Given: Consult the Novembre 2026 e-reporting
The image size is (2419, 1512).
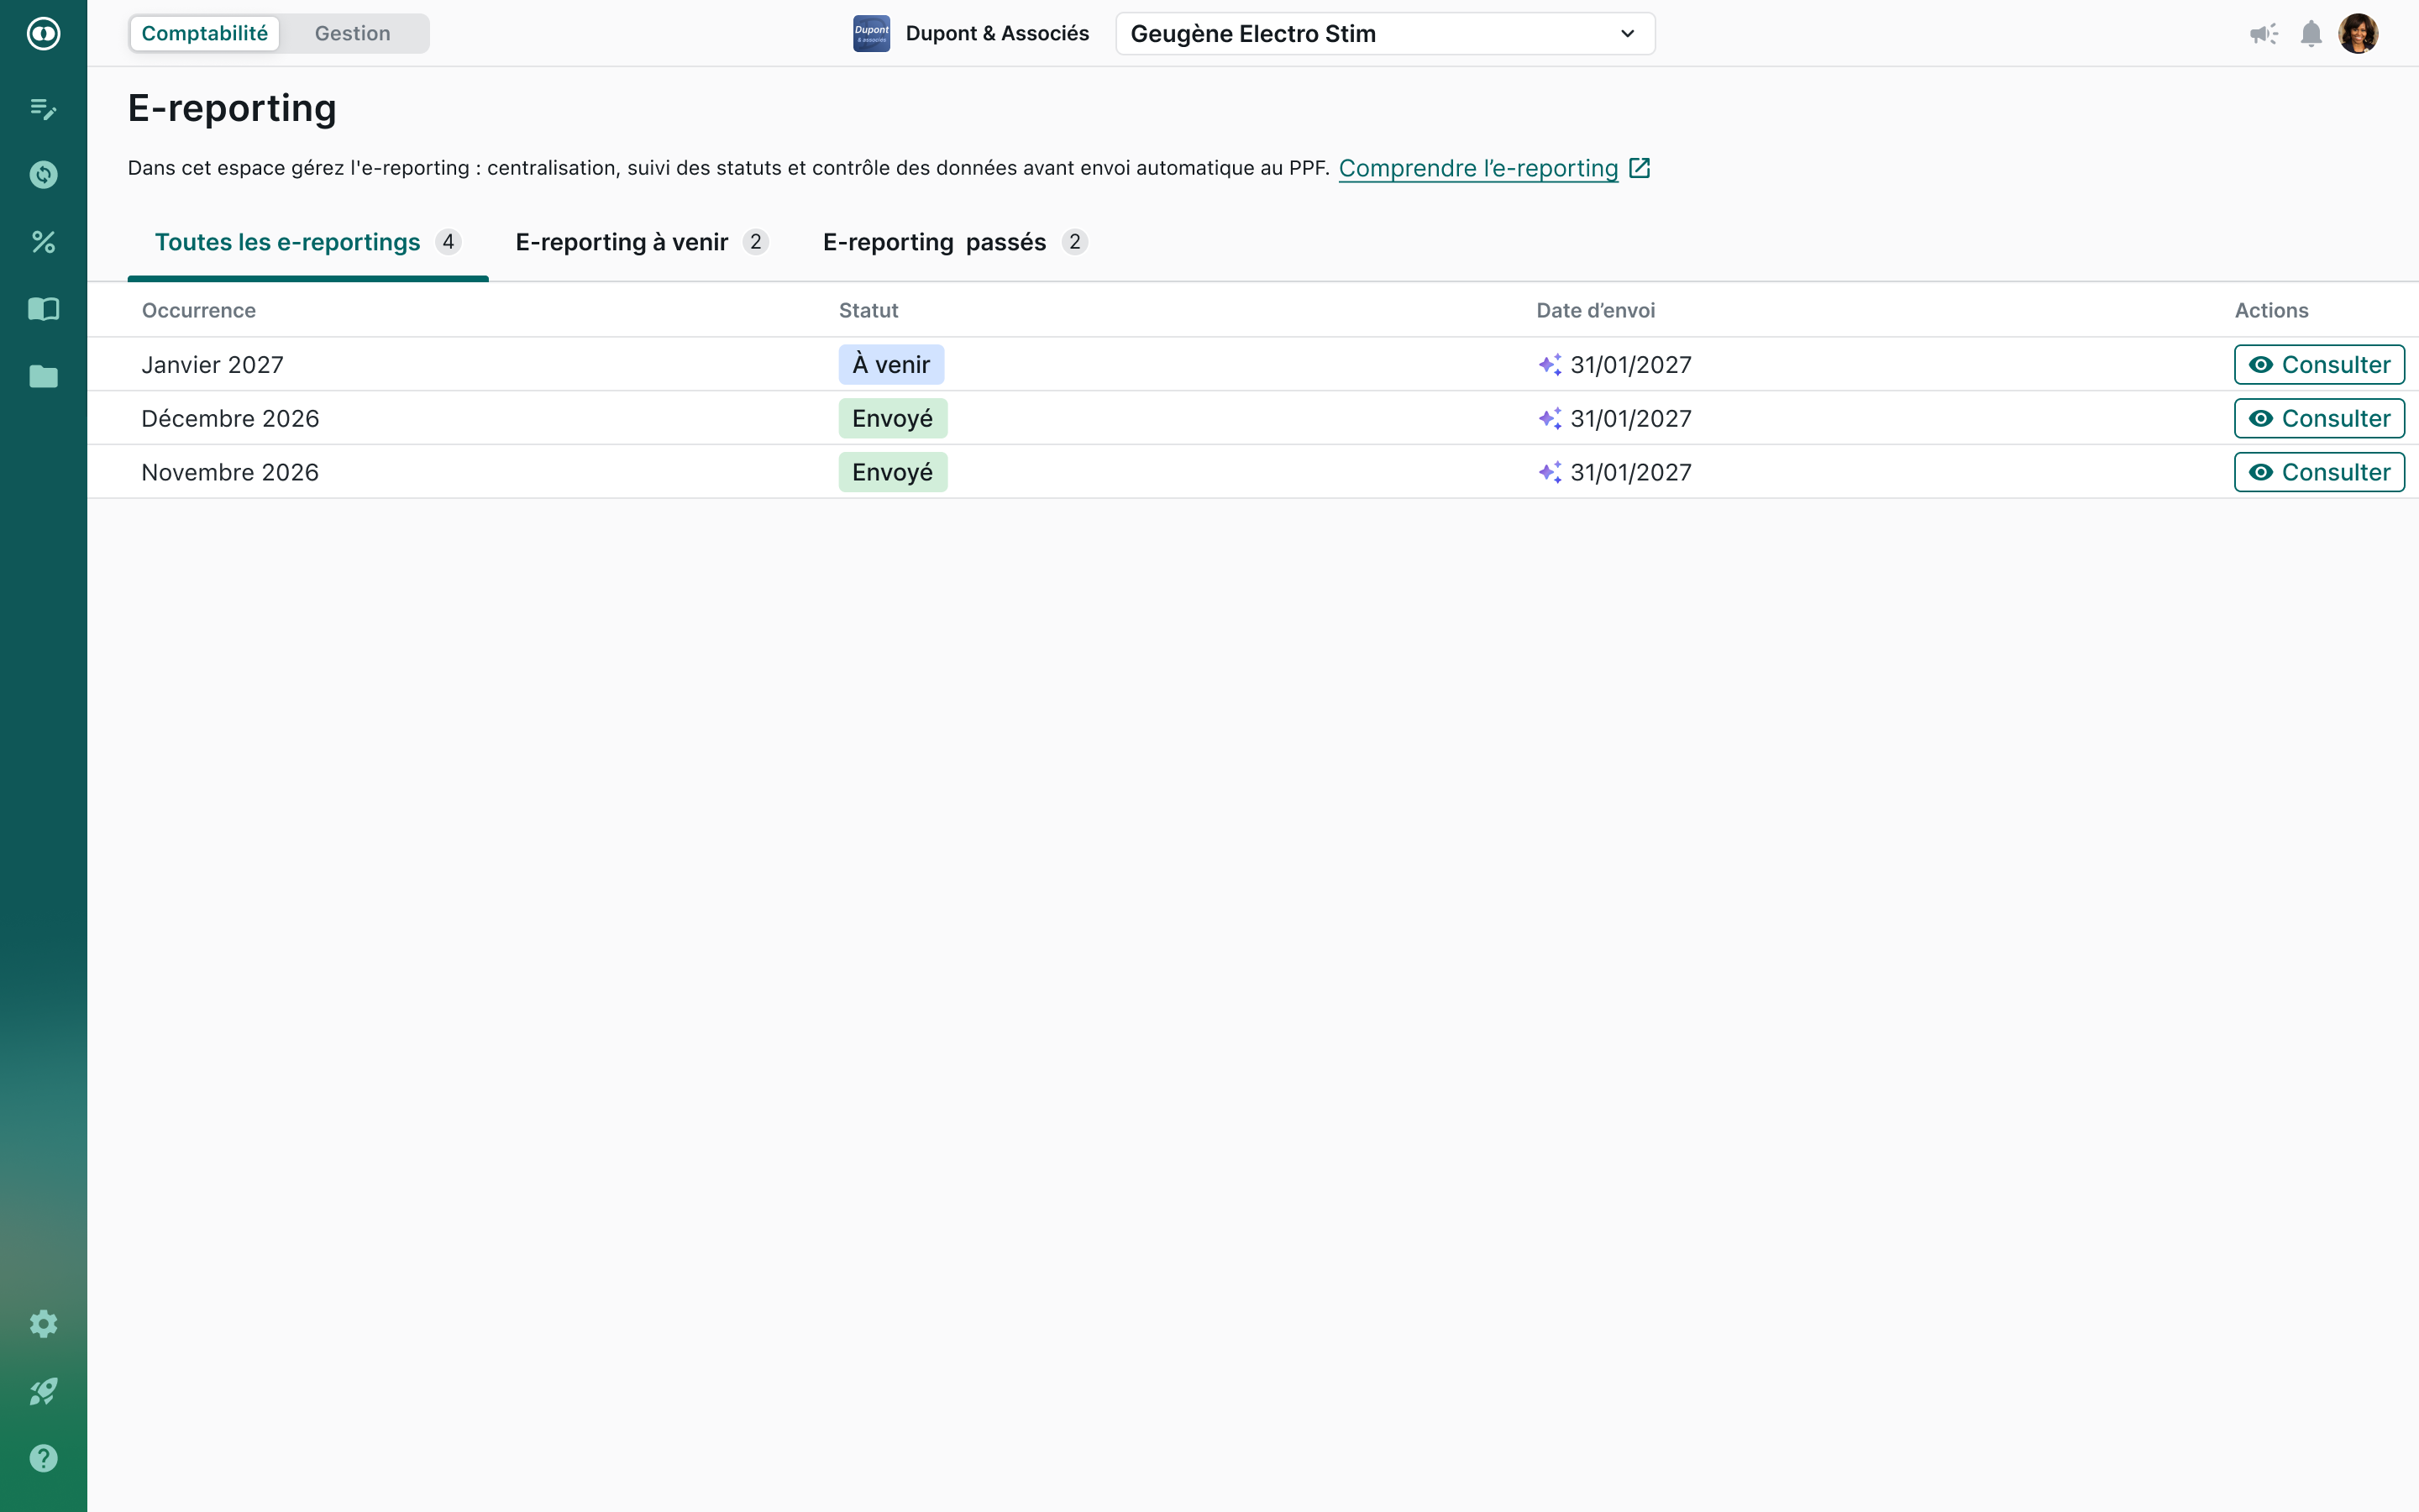Looking at the screenshot, I should (2318, 472).
